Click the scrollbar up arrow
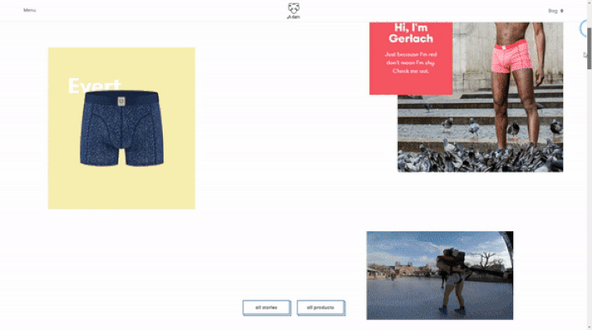 pyautogui.click(x=589, y=2)
